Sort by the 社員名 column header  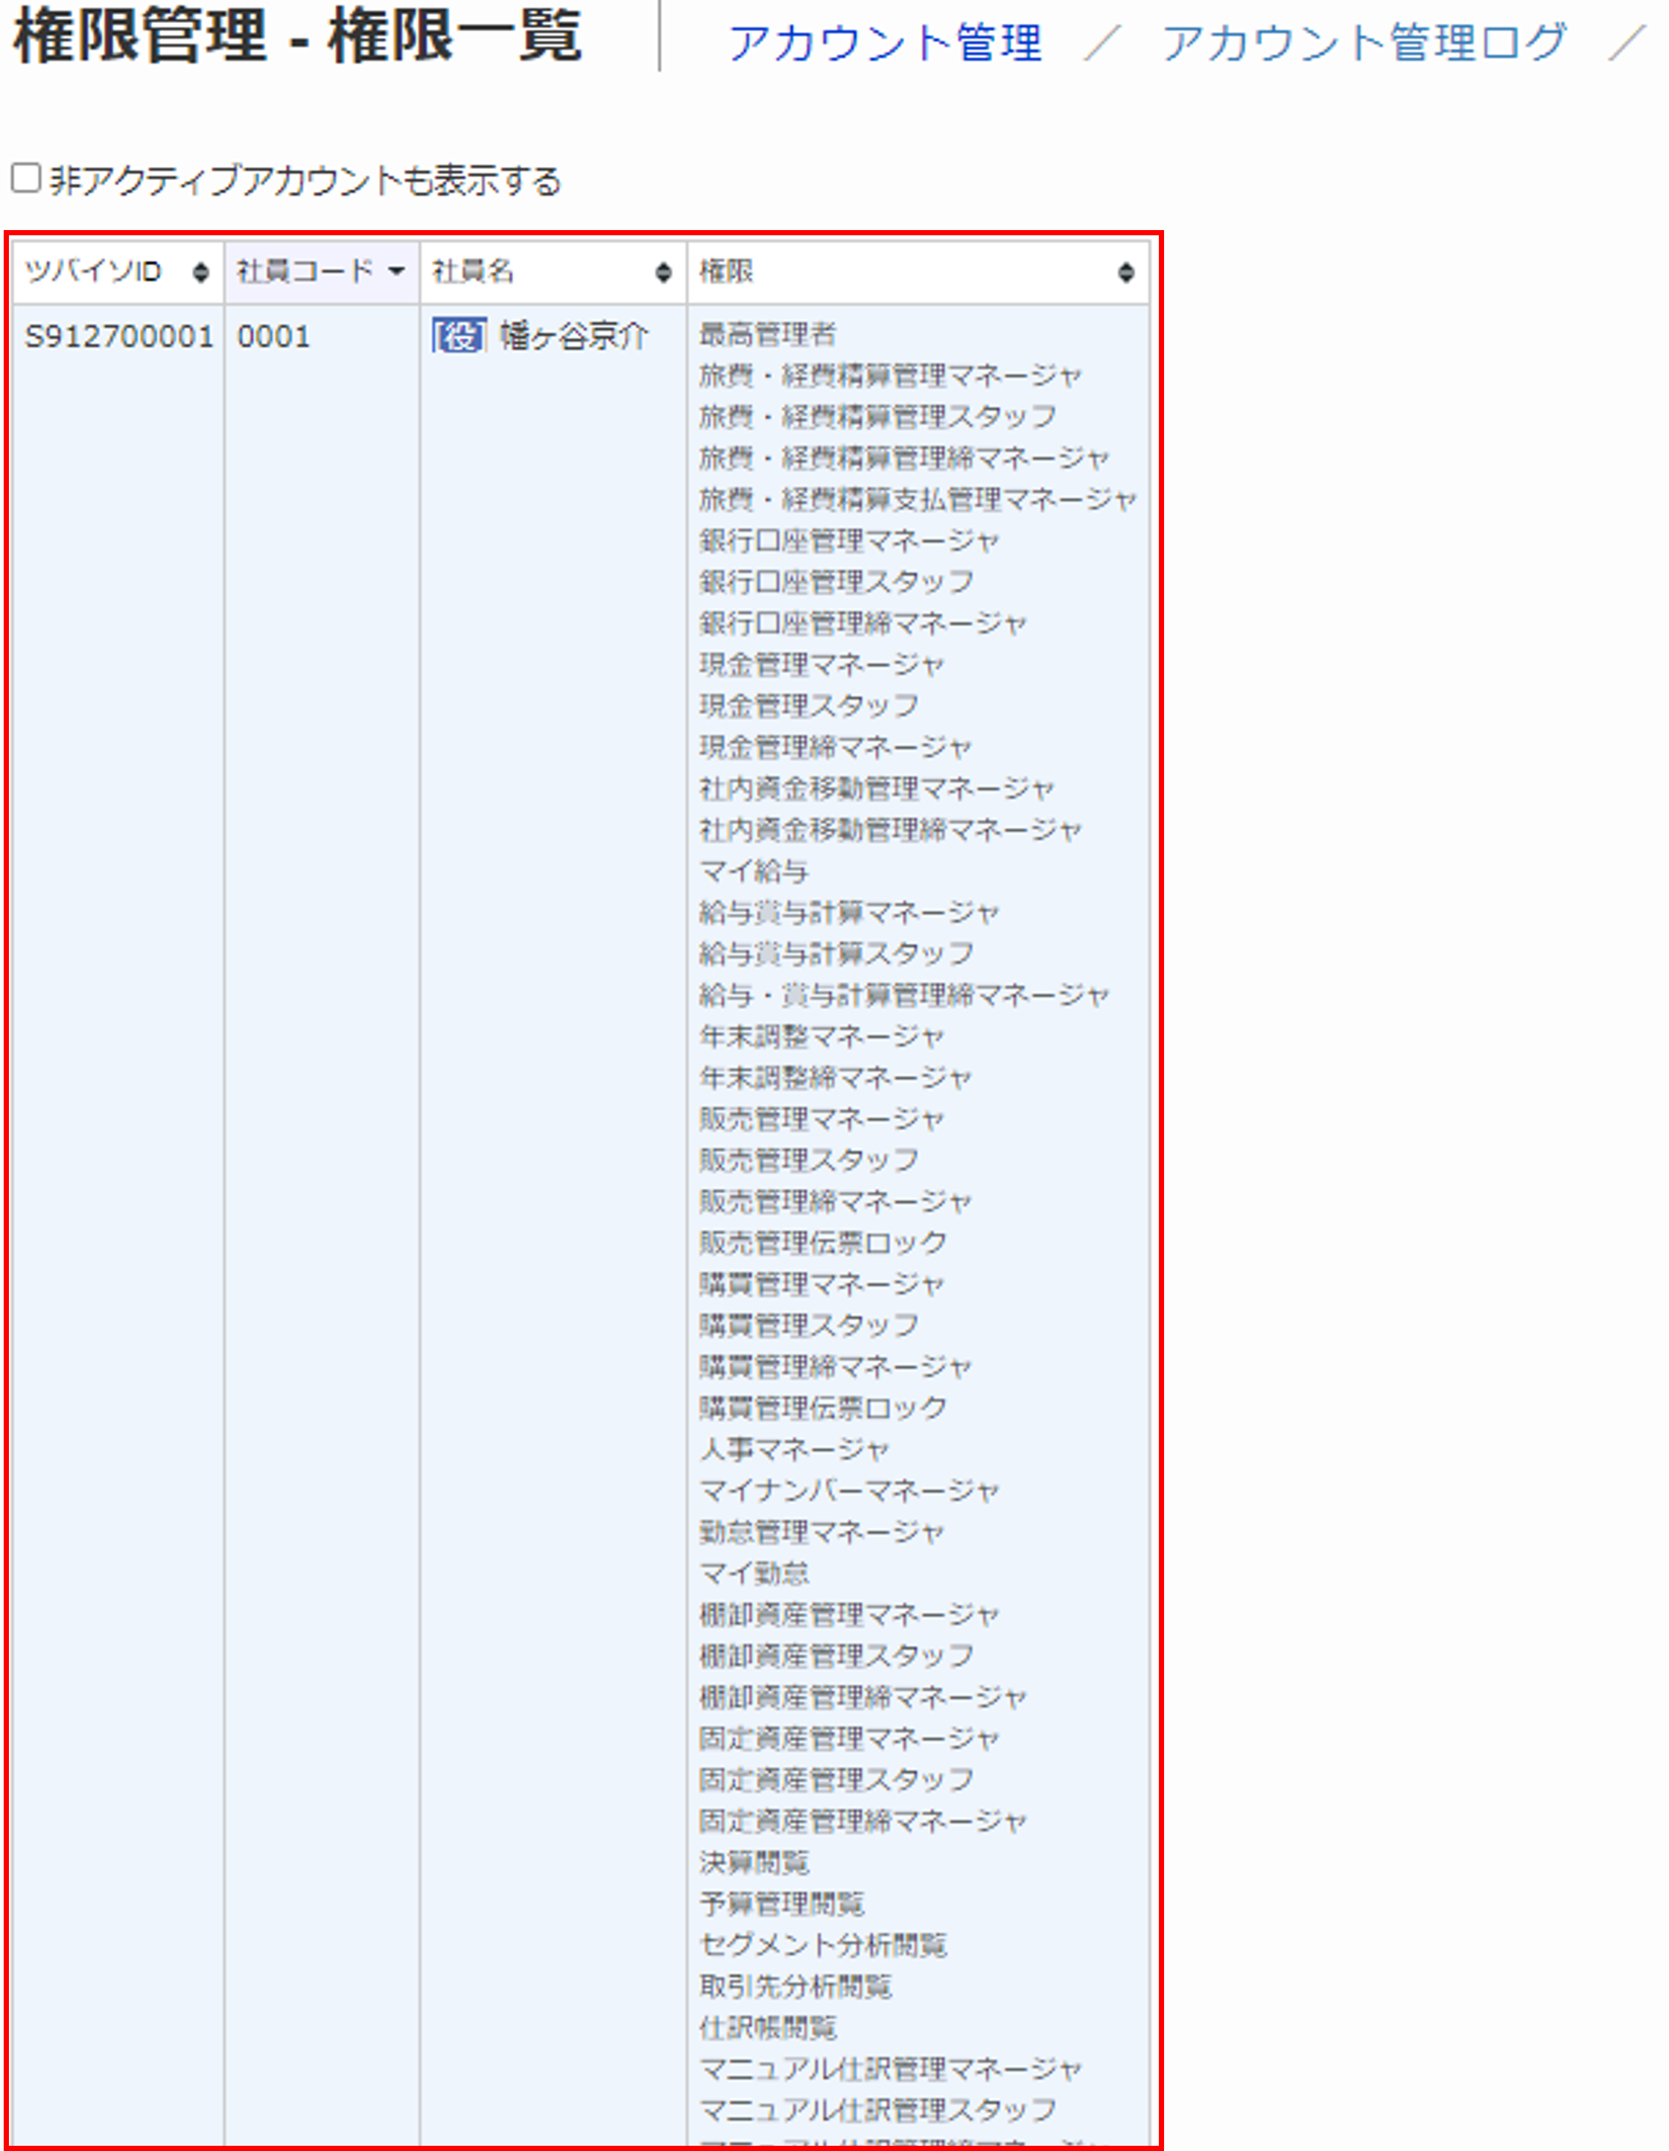[x=553, y=272]
